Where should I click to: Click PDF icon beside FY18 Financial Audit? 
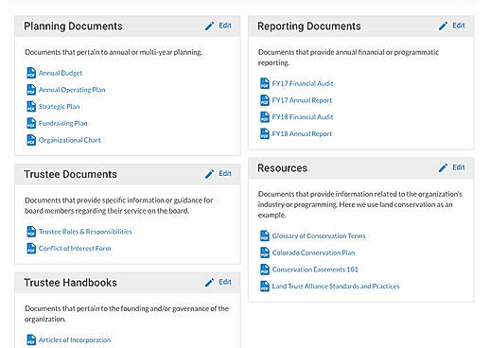click(265, 116)
